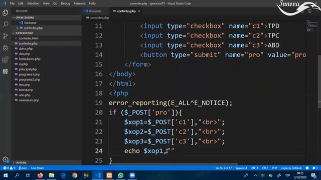Change the PHP language mode
Viewport: 321px width, 180px height.
pyautogui.click(x=274, y=168)
